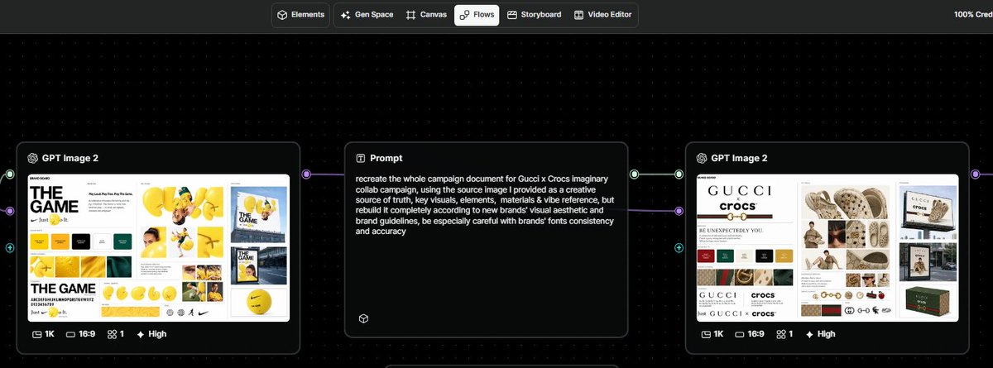Click the teal plus connector left of right node
The image size is (993, 368).
click(679, 247)
